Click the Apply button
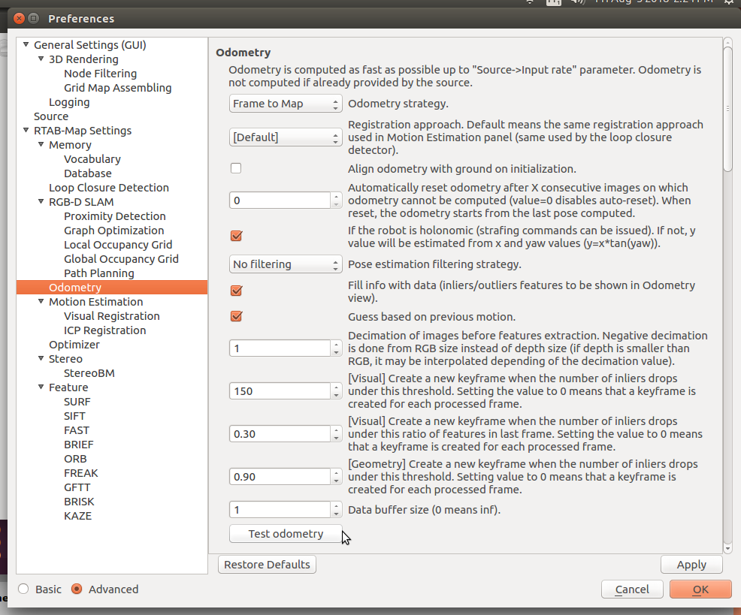The height and width of the screenshot is (615, 741). pyautogui.click(x=691, y=565)
